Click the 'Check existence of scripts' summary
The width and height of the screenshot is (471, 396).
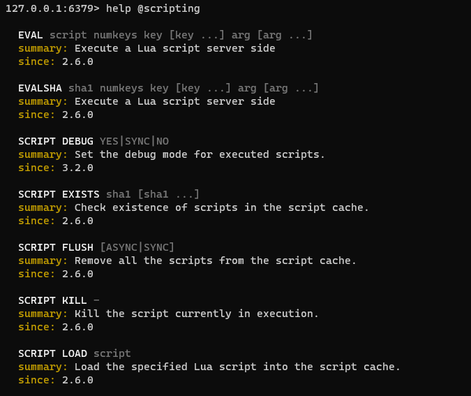point(221,207)
